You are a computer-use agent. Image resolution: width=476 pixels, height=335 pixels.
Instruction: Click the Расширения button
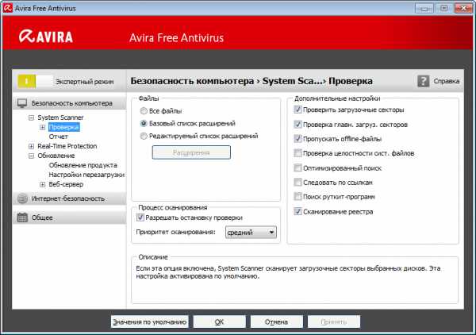[191, 152]
